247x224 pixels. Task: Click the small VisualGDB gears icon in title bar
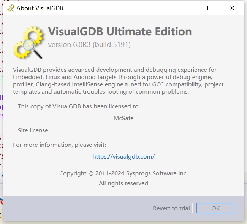(x=11, y=8)
